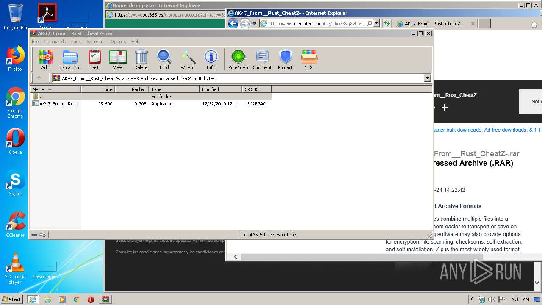Select the AK47_From__Ru... application file
The image size is (542, 305).
(x=55, y=104)
